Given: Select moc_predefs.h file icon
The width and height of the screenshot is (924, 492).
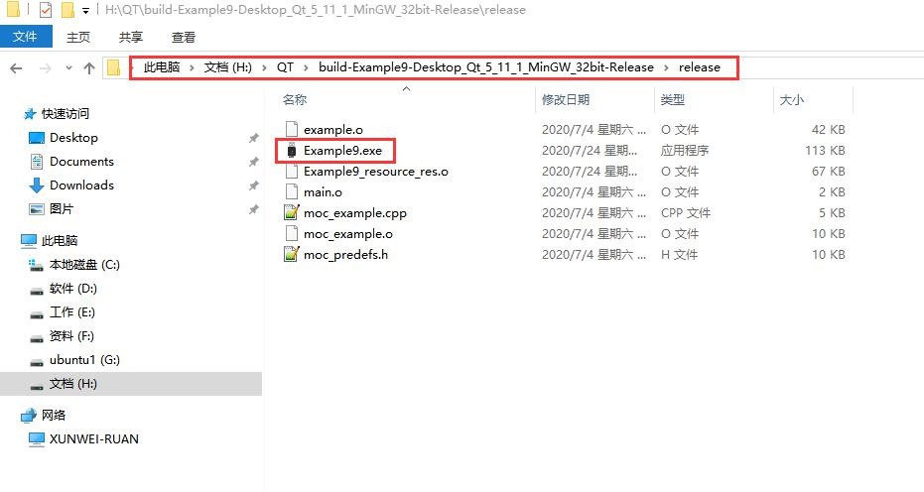Looking at the screenshot, I should click(x=291, y=254).
